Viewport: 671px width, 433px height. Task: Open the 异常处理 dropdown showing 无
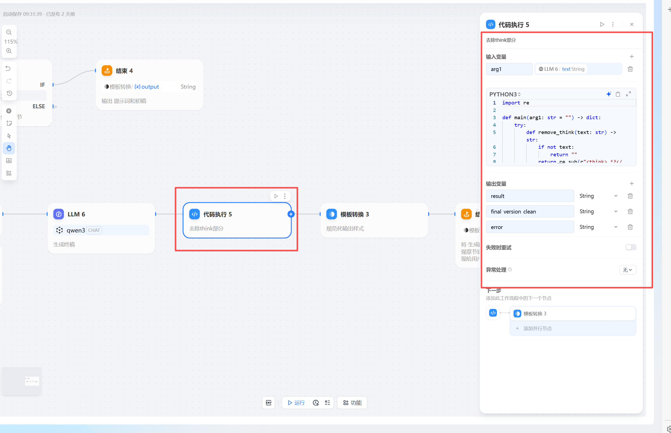[627, 270]
